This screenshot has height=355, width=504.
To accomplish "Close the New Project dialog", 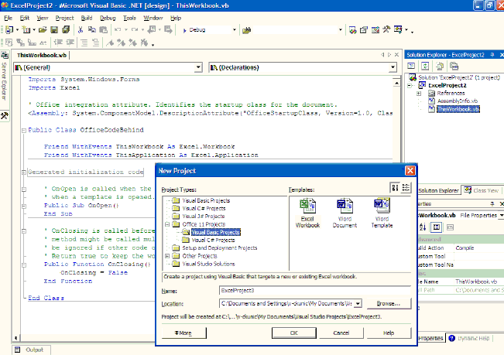I will (410, 171).
